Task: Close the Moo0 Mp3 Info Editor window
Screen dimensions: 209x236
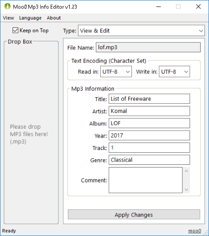Action: 198,6
